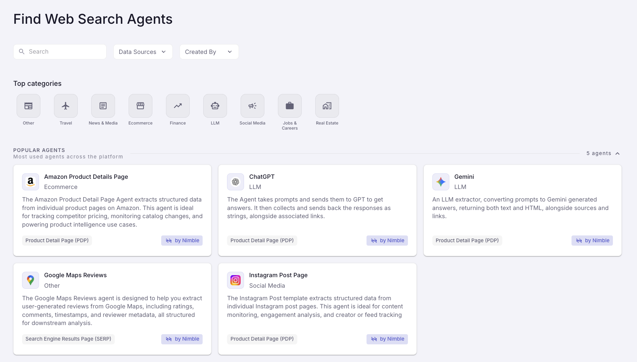Select the Finance trending chart category
The width and height of the screenshot is (637, 362).
coord(178,106)
